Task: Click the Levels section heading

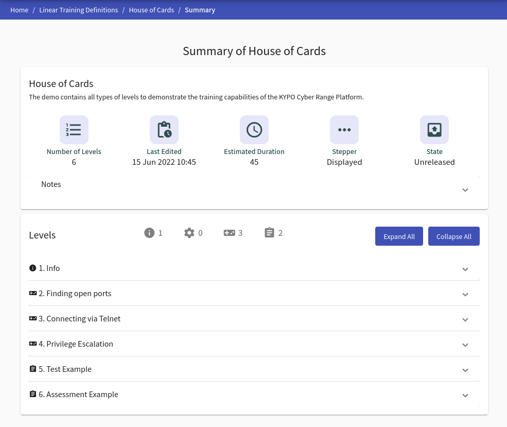Action: pyautogui.click(x=42, y=235)
